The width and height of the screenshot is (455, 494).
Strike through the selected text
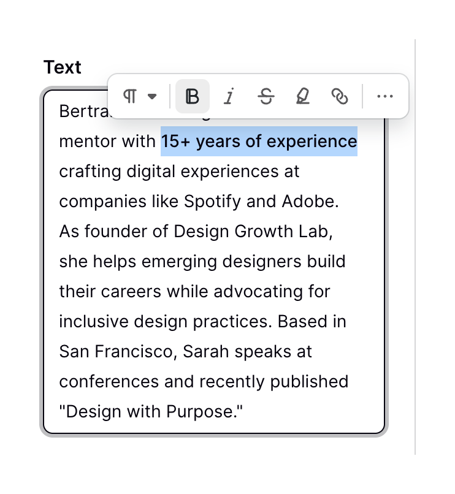tap(266, 96)
